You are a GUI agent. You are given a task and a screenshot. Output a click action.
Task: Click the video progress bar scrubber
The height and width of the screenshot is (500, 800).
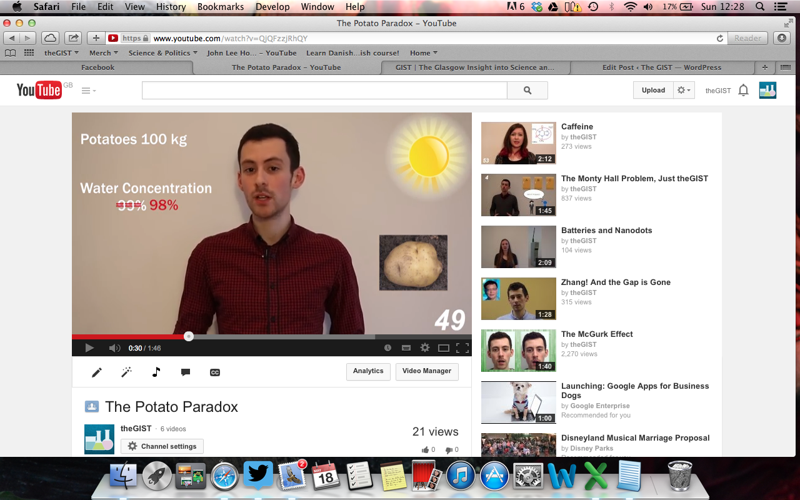(189, 336)
